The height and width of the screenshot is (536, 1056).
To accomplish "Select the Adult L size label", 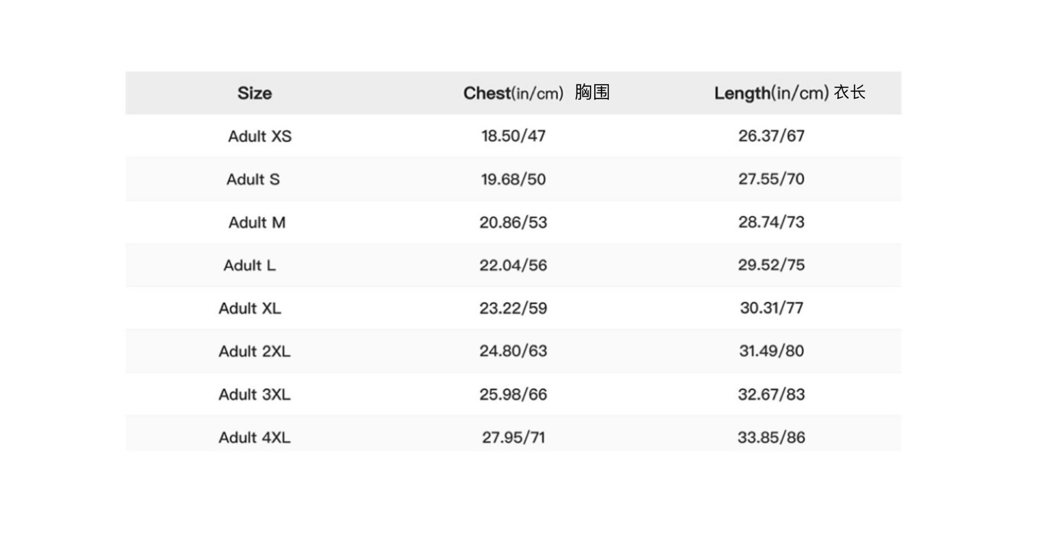I will (x=249, y=265).
